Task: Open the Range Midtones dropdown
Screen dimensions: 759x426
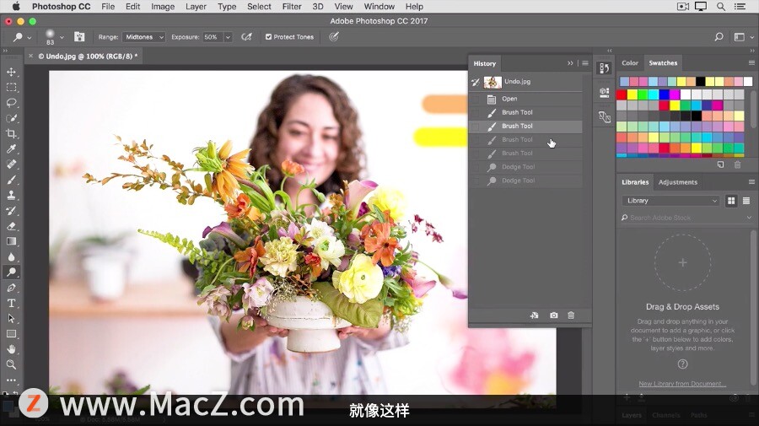Action: tap(143, 37)
